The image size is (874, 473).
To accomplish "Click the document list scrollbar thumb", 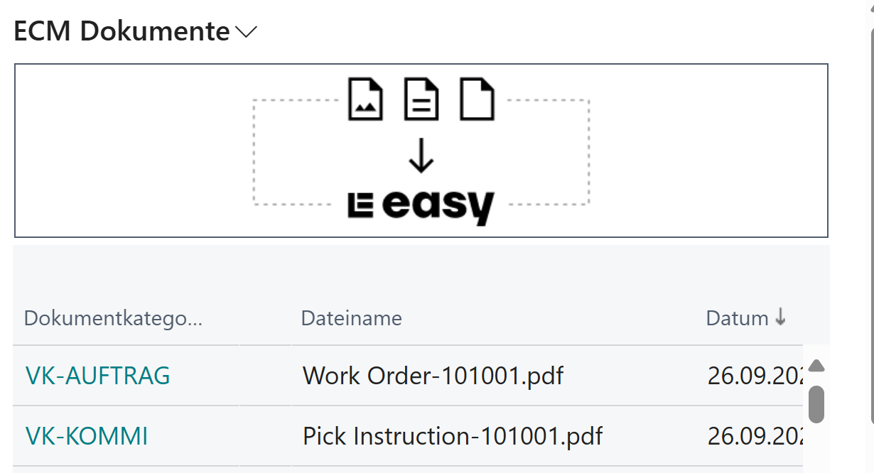I will (816, 404).
